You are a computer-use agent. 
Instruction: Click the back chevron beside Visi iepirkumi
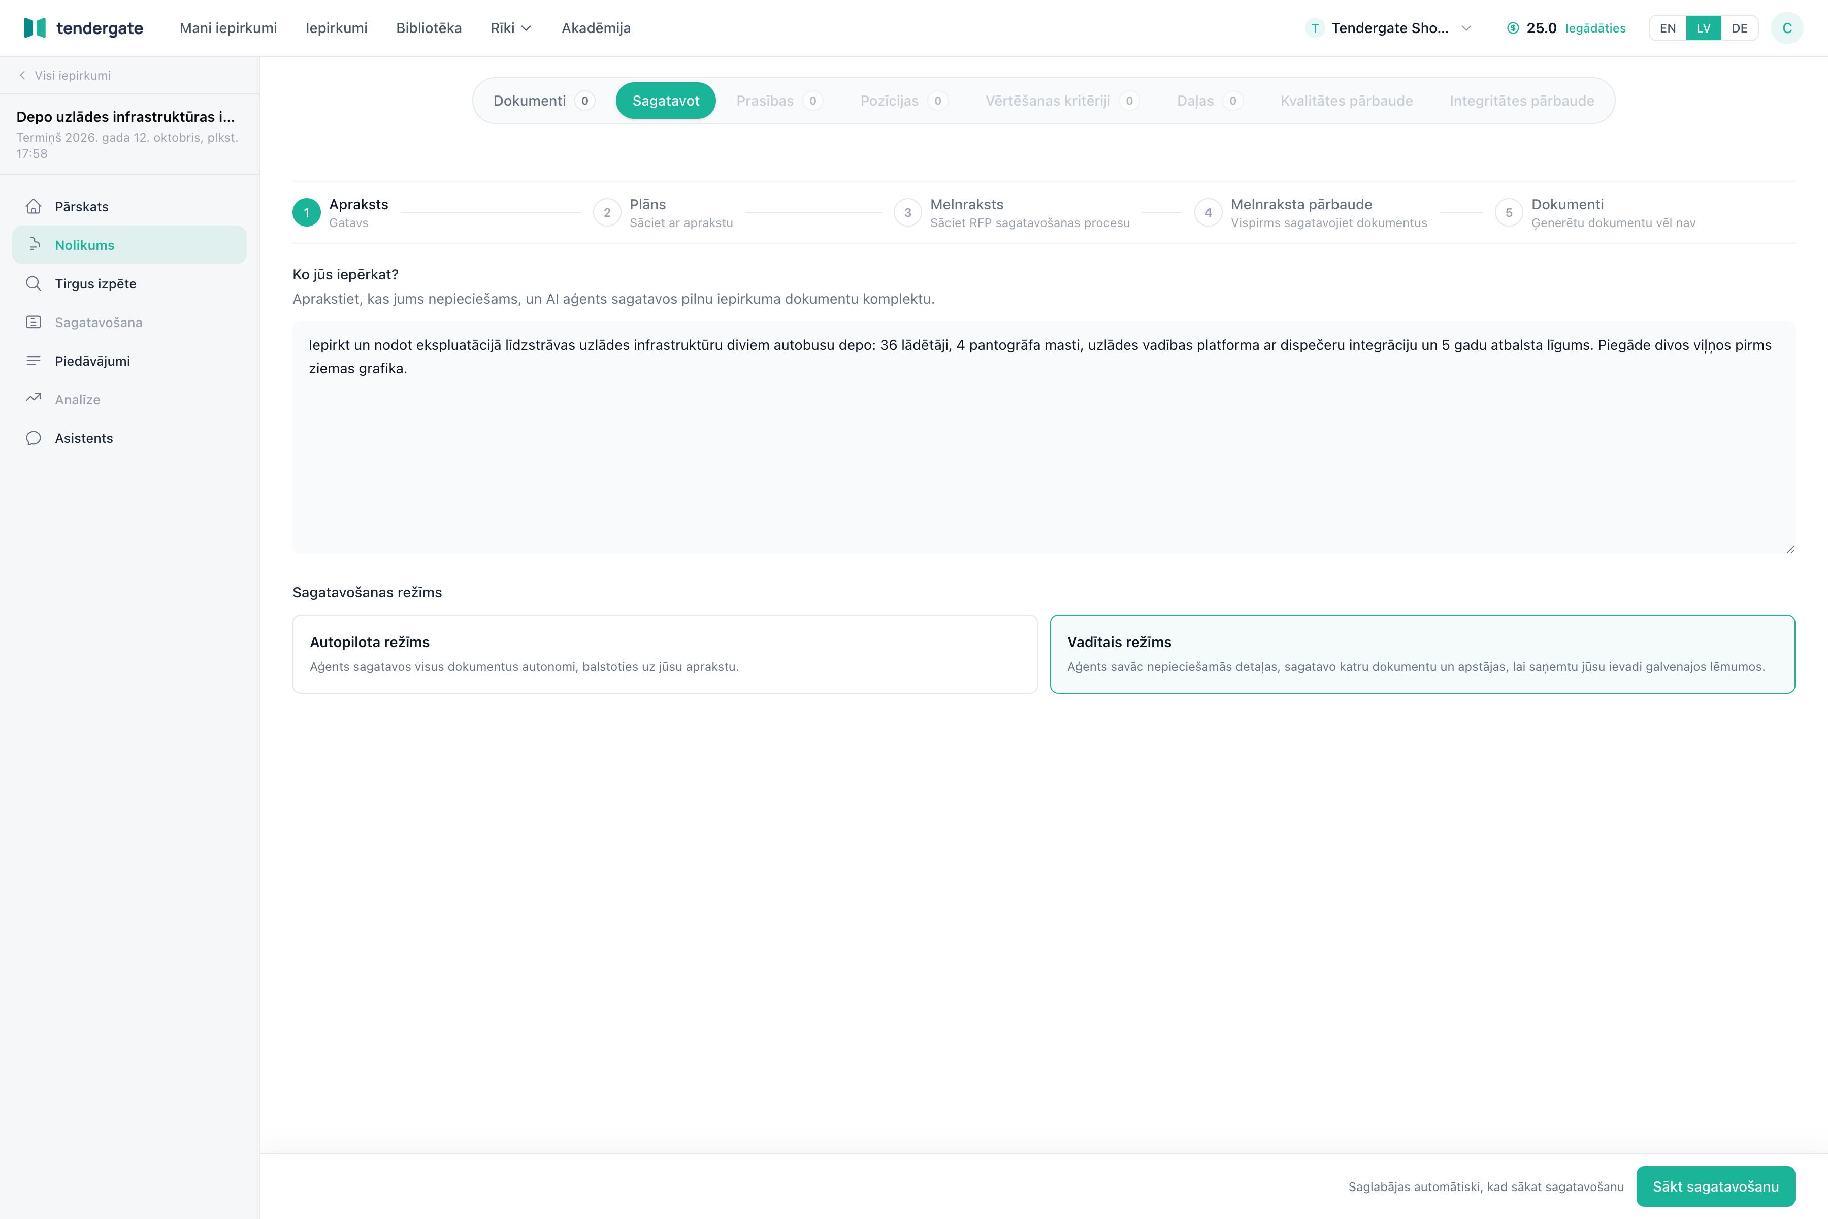coord(22,75)
